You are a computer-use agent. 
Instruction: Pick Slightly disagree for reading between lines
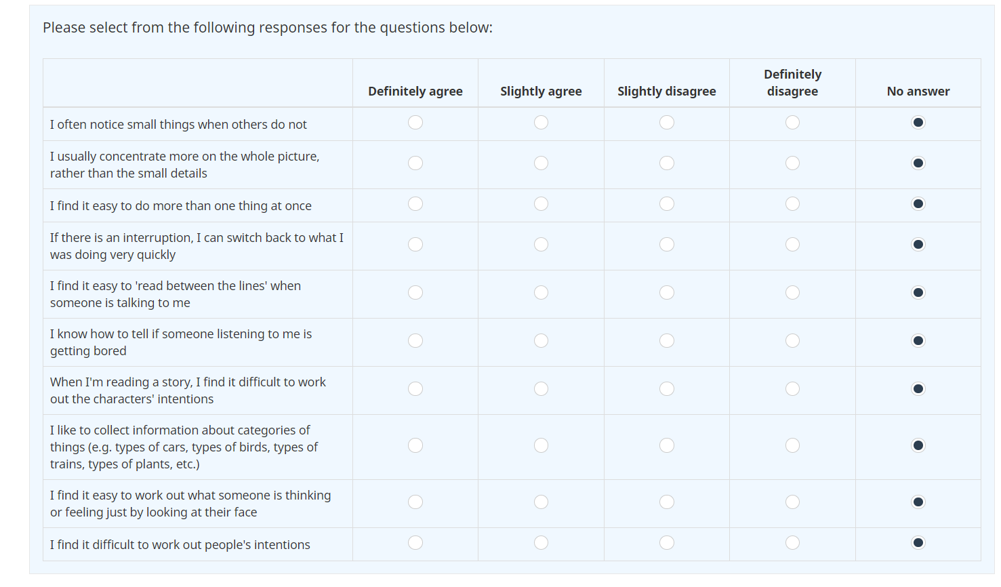[667, 293]
